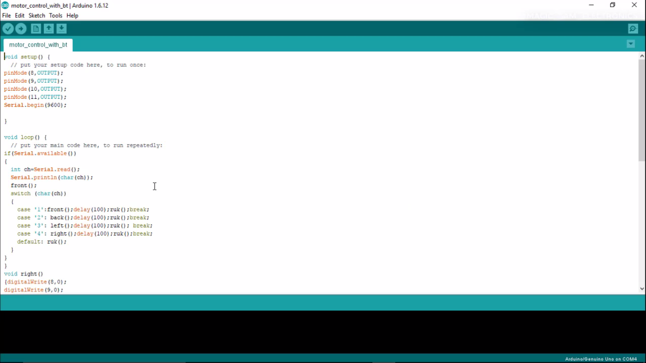Click the case '4' right() line
This screenshot has height=363, width=646.
[x=85, y=233]
